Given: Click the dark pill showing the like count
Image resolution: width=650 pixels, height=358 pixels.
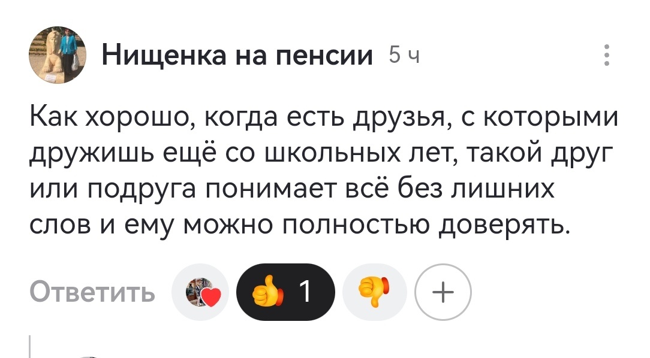Looking at the screenshot, I should [x=288, y=291].
